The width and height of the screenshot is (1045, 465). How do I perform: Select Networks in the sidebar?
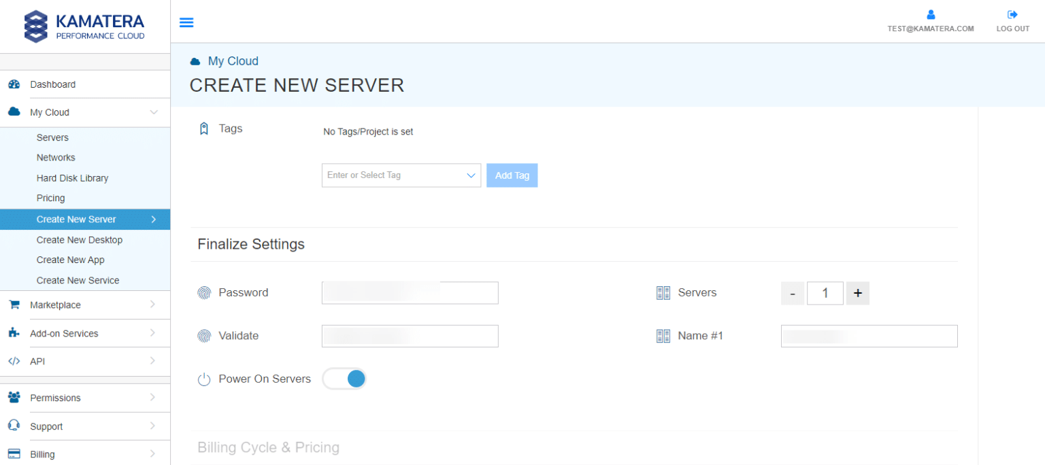pos(56,157)
